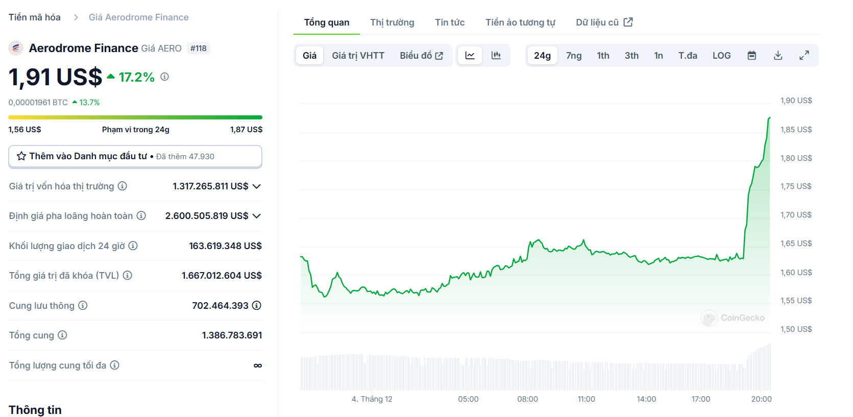Screen dimensions: 853x417
Task: Switch to candlestick chart view icon
Action: (496, 55)
